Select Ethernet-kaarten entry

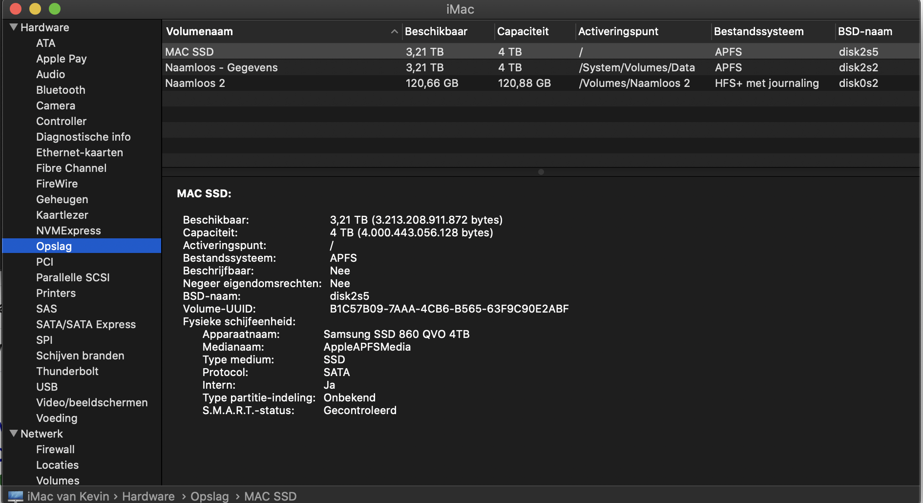80,152
